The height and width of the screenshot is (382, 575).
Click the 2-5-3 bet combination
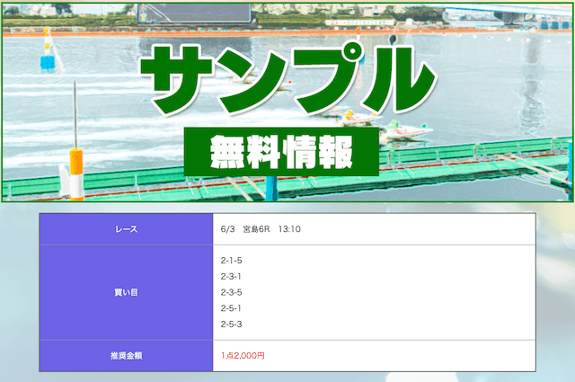pyautogui.click(x=231, y=324)
